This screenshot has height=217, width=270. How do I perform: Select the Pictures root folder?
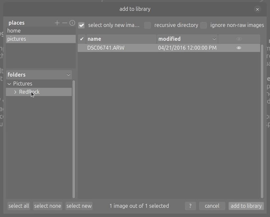(x=39, y=84)
